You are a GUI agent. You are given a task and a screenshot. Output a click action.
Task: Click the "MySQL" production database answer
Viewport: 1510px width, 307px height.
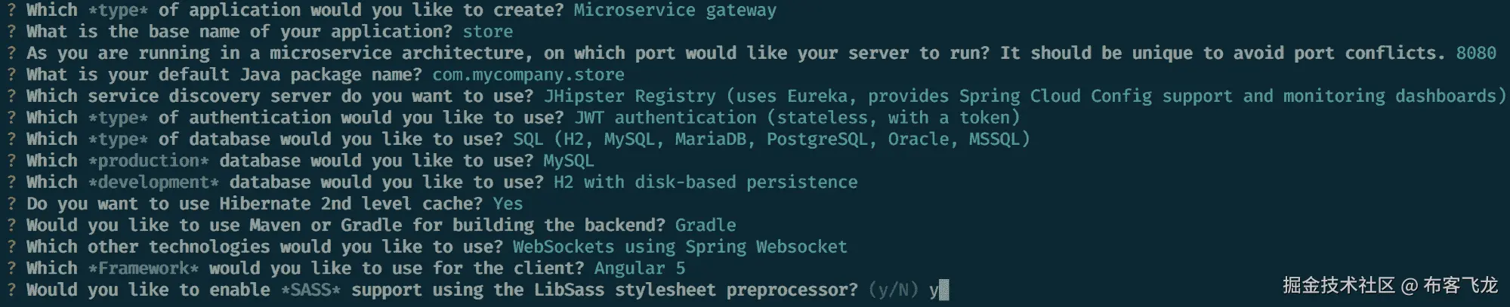pos(568,161)
